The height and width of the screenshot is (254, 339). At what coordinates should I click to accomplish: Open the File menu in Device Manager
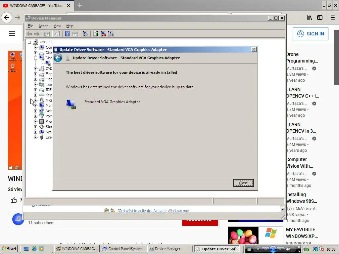tap(30, 26)
